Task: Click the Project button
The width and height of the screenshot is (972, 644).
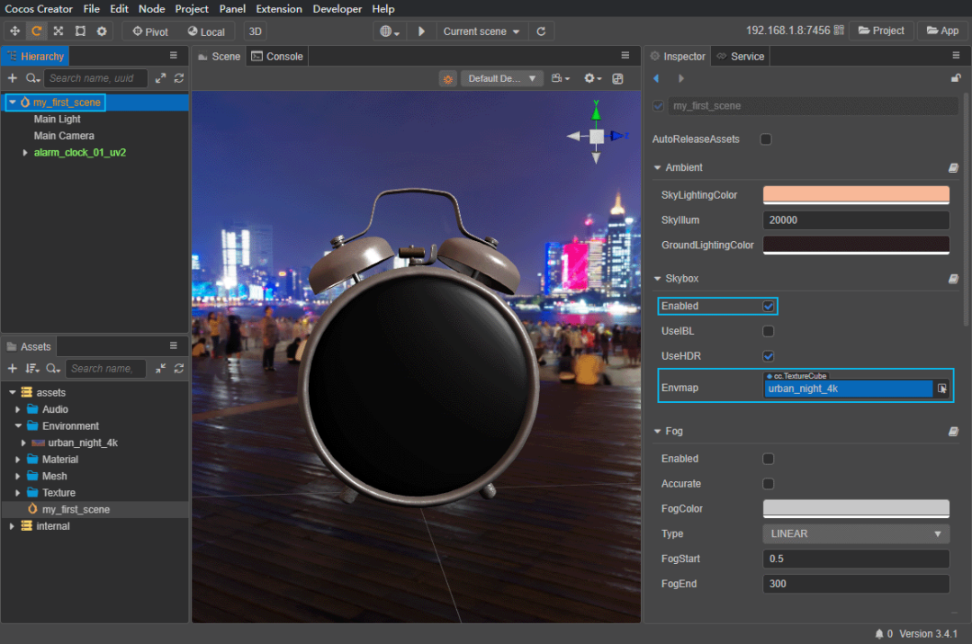Action: tap(879, 31)
